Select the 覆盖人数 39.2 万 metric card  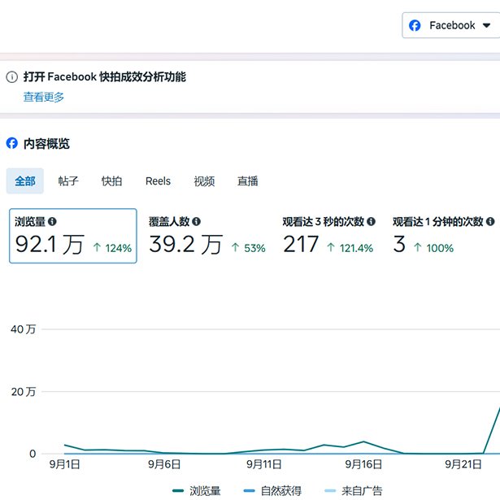tap(207, 236)
